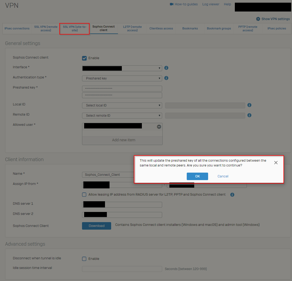Viewport: 292px width, 281px height.
Task: Click the Assign IP end address field
Action: (207, 185)
